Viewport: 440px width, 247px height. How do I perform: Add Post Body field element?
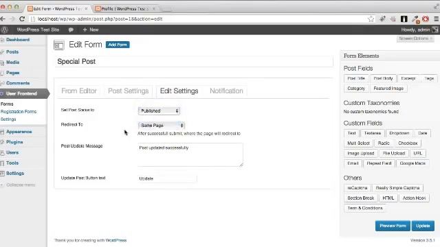[x=383, y=78]
